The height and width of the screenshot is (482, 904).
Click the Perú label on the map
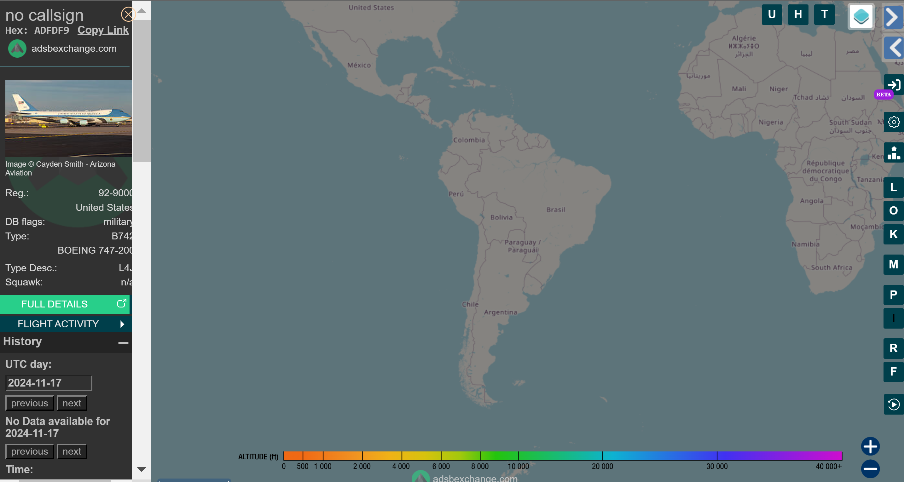pos(456,194)
